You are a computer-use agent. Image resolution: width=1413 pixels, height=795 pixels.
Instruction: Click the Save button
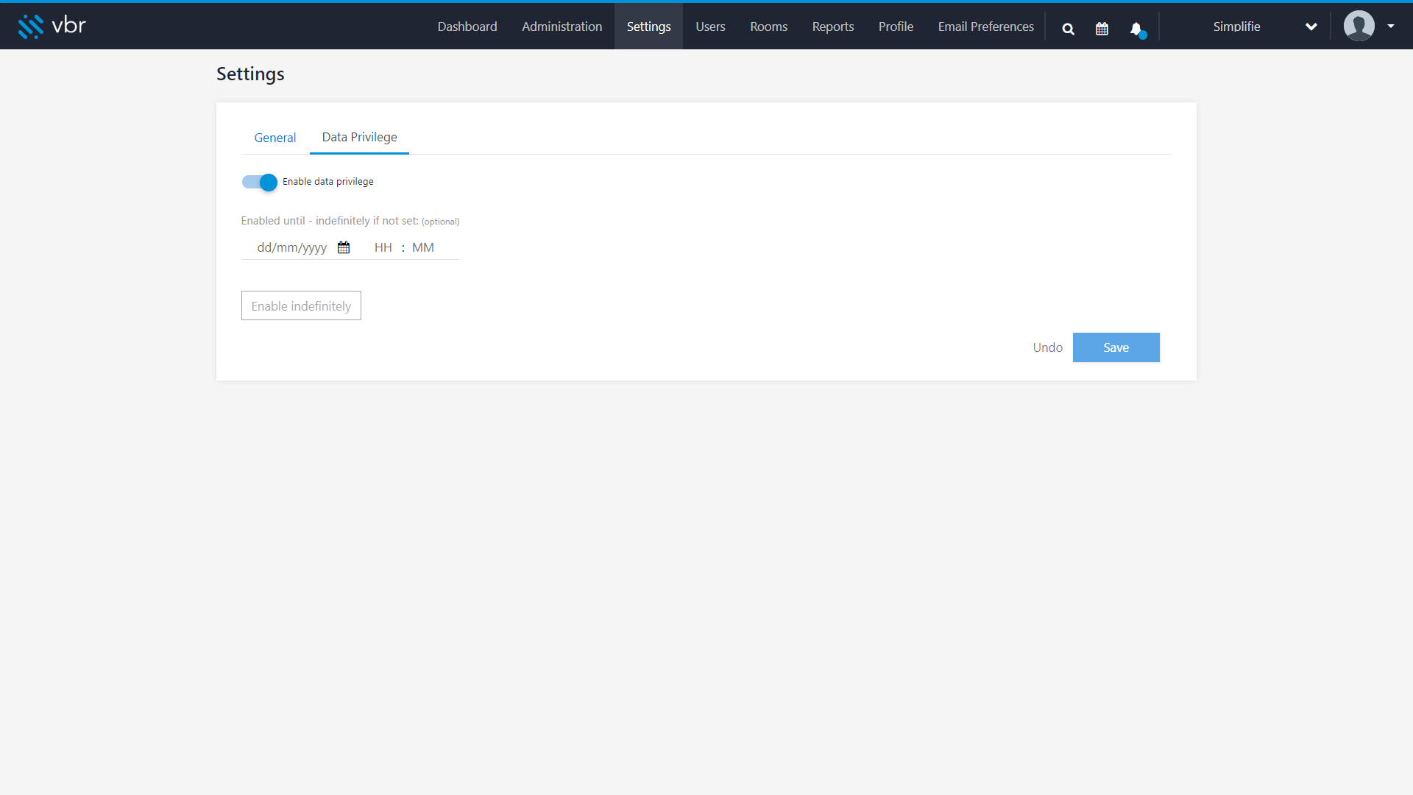(1116, 347)
